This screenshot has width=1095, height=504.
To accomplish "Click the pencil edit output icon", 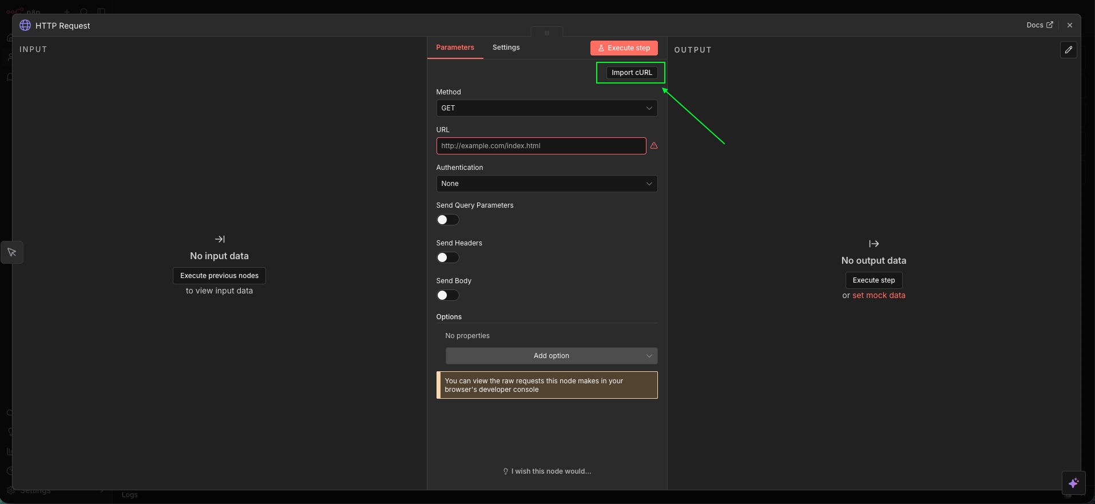I will (1068, 50).
